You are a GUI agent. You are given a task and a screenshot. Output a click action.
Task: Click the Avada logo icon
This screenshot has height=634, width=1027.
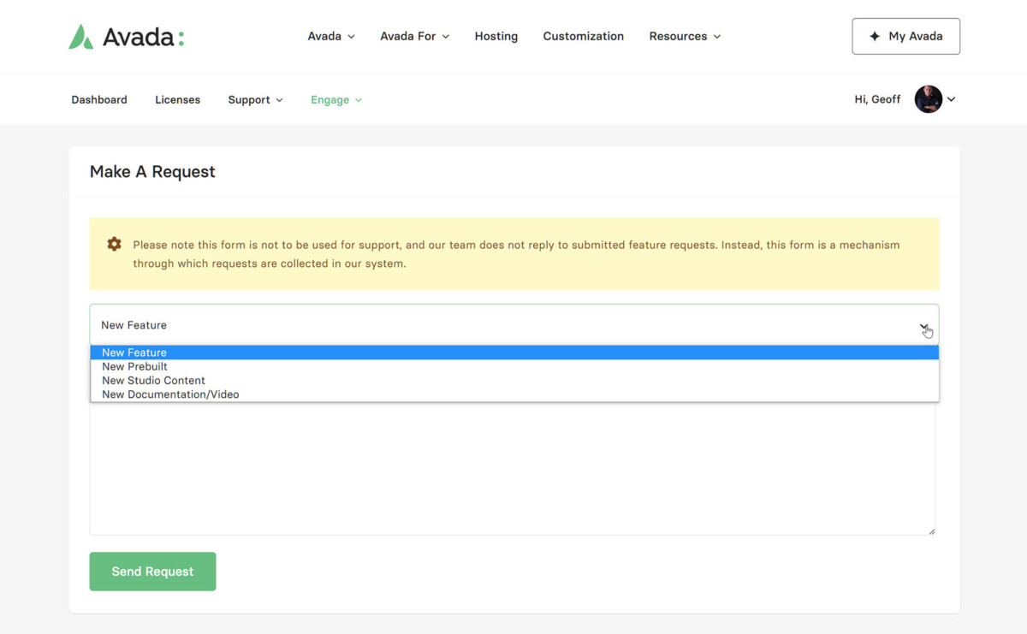click(81, 37)
